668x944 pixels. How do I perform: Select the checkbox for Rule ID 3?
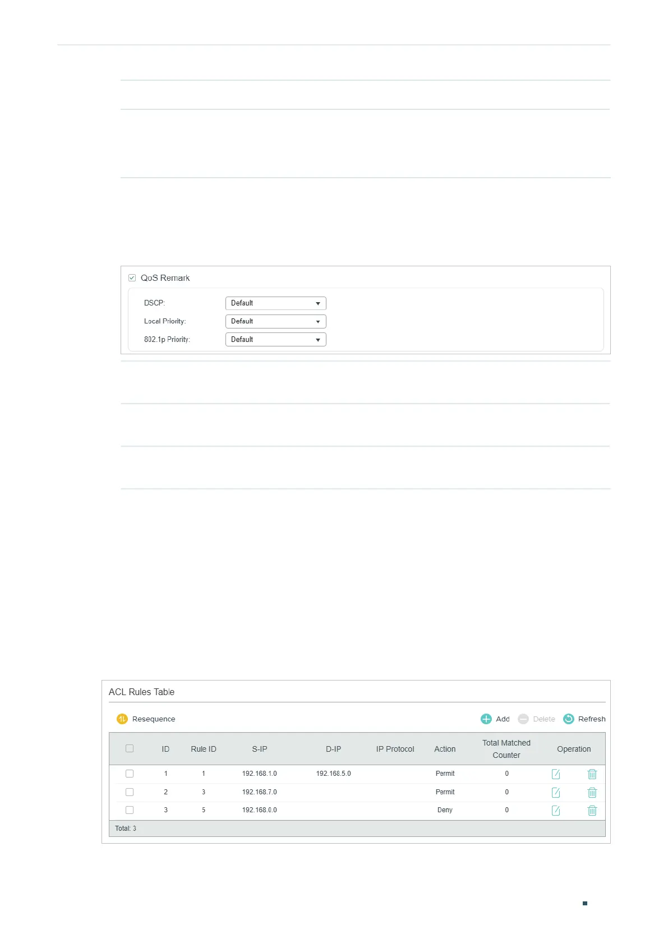130,792
